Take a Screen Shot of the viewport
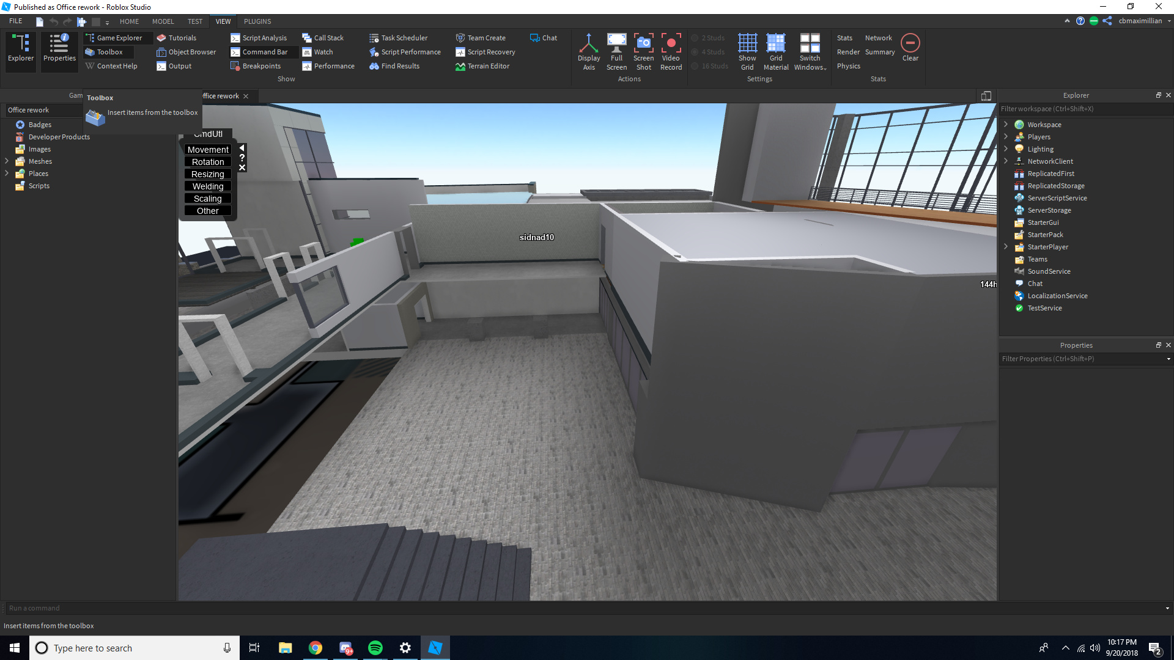Screen dimensions: 1174x660 pos(643,51)
